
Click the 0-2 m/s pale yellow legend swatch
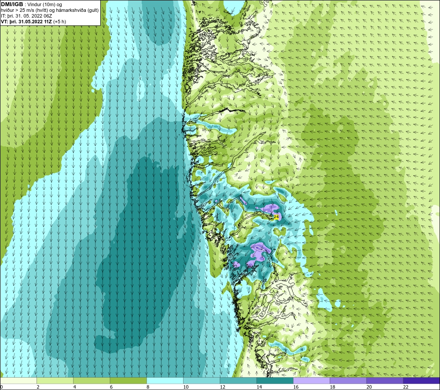tap(18, 380)
